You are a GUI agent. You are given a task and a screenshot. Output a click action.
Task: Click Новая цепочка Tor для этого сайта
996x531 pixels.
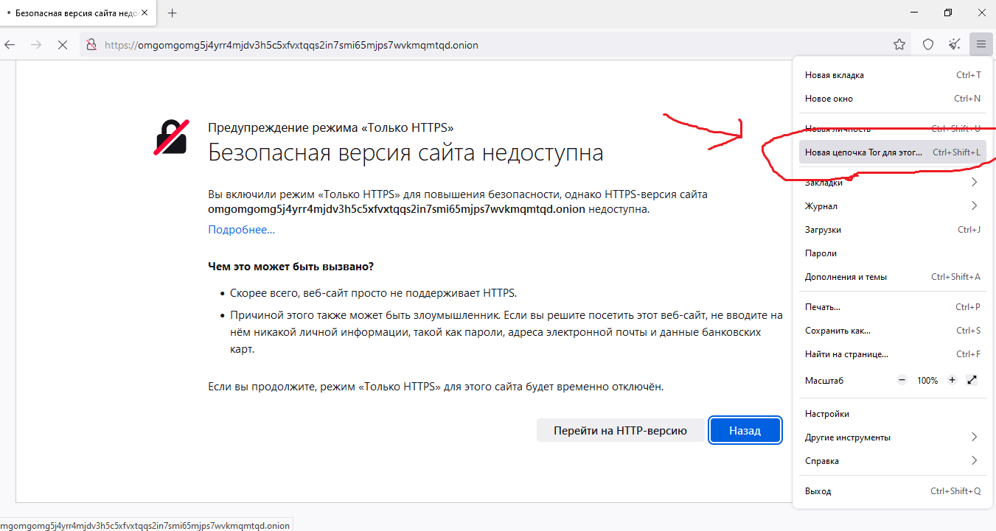[x=892, y=152]
